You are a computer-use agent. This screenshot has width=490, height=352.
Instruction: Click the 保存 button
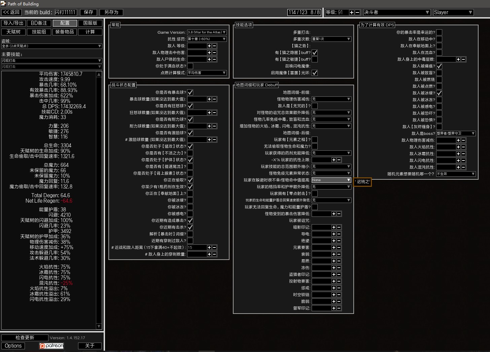(x=89, y=12)
